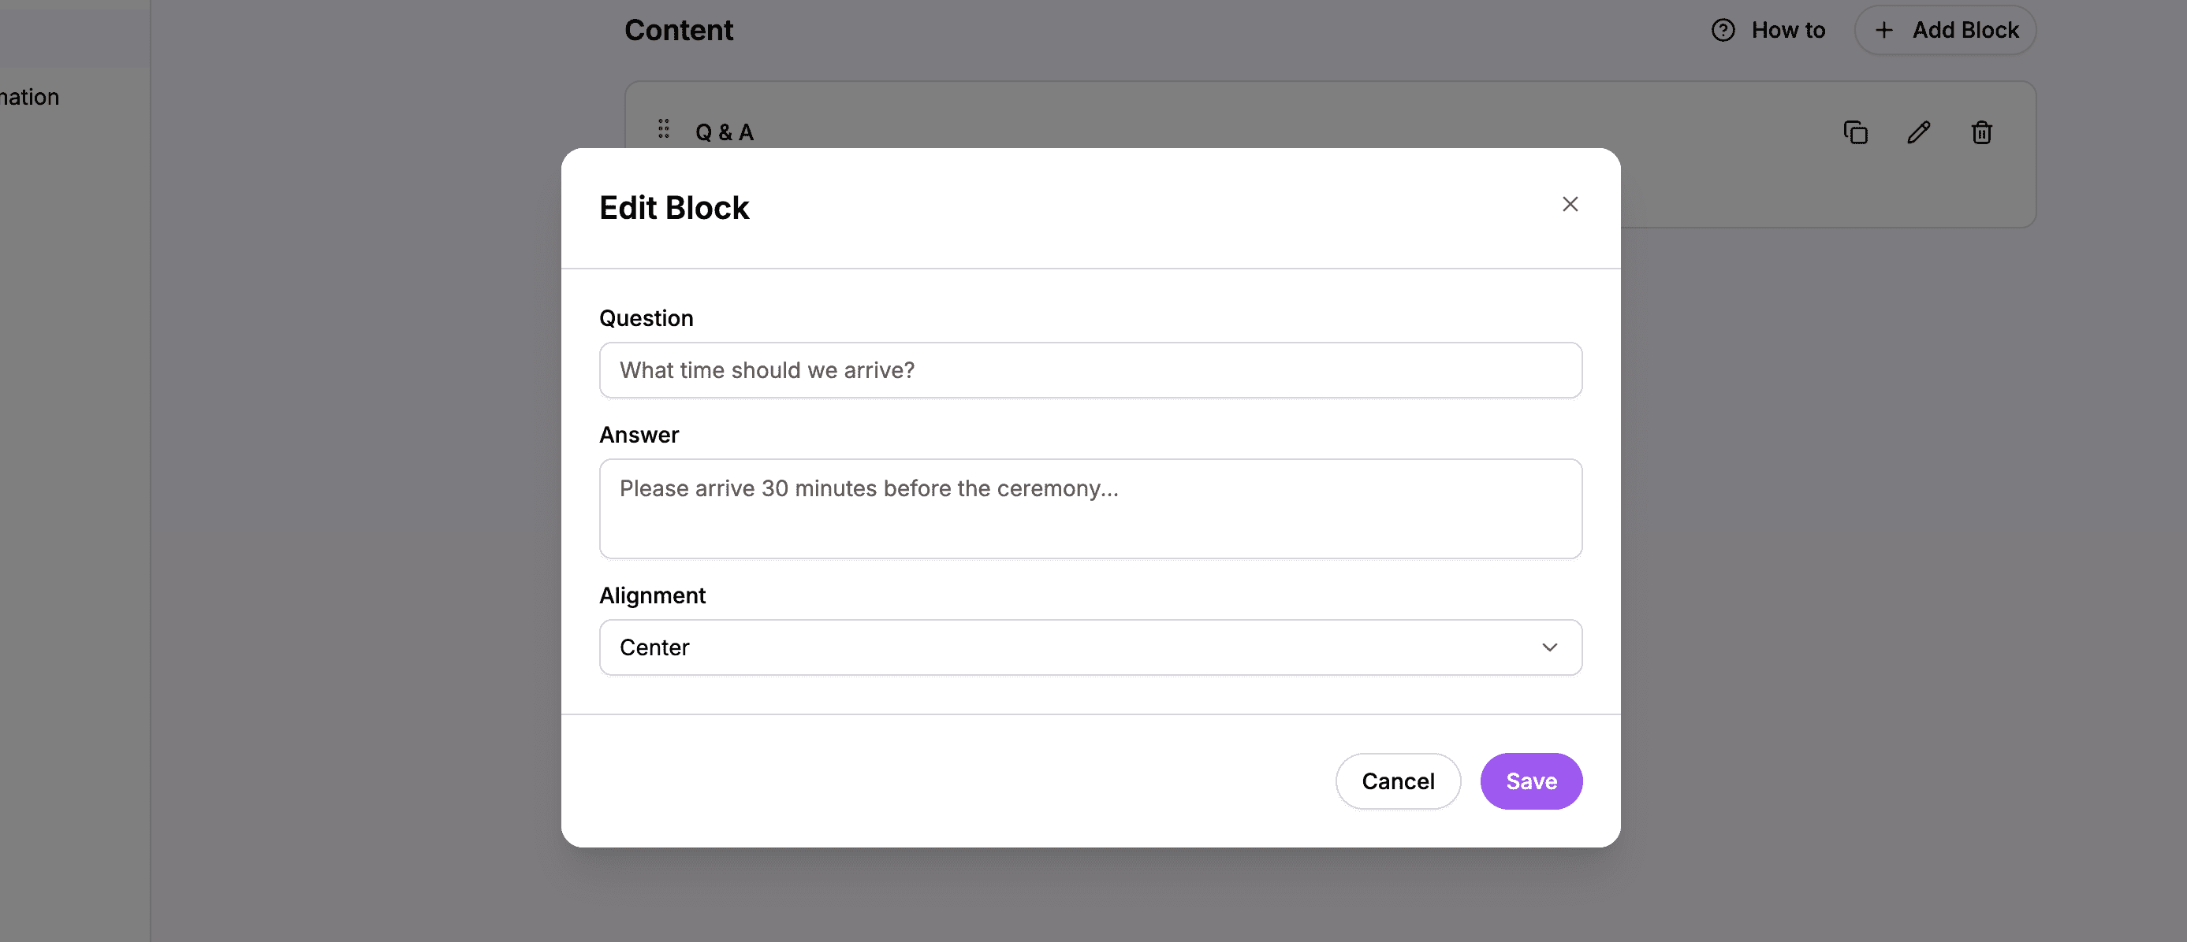
Task: Click the drag handle next to Q & A
Action: (663, 129)
